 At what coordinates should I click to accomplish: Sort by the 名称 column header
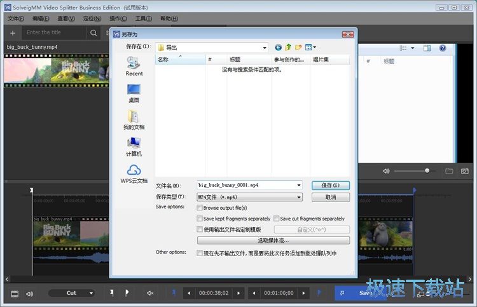coord(180,60)
